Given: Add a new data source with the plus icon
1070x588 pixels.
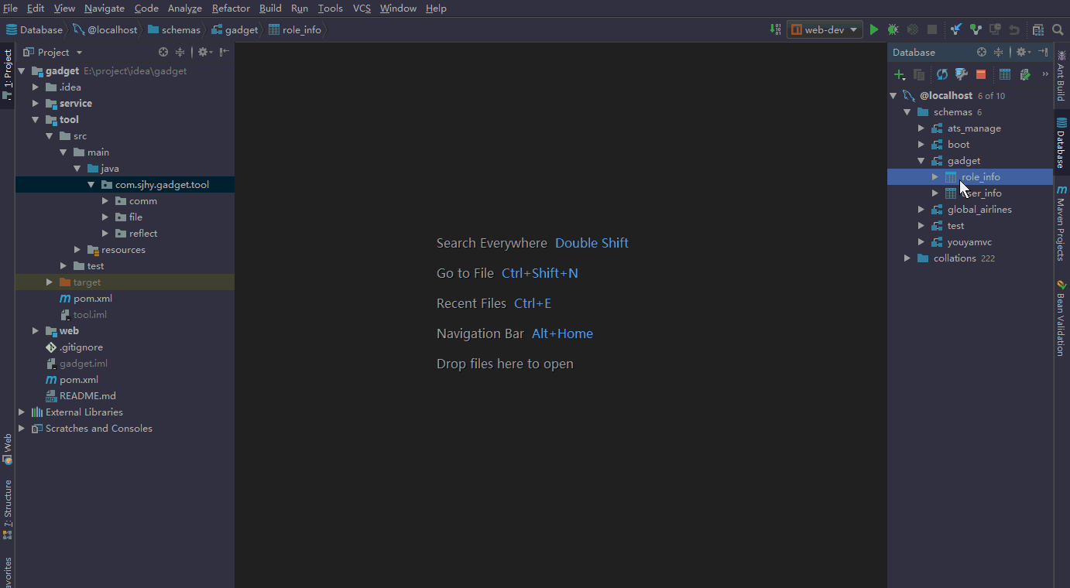Looking at the screenshot, I should coord(898,74).
